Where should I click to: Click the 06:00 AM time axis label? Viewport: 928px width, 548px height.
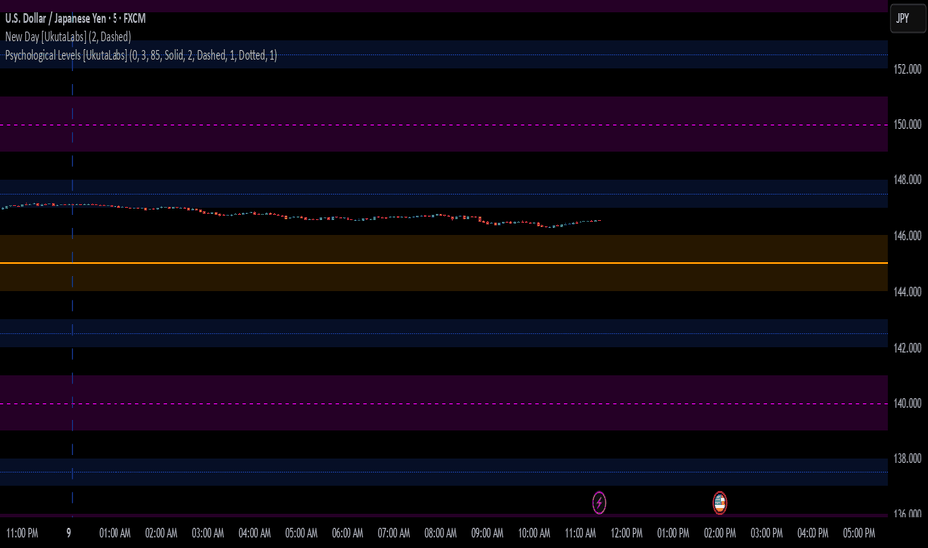tap(348, 533)
